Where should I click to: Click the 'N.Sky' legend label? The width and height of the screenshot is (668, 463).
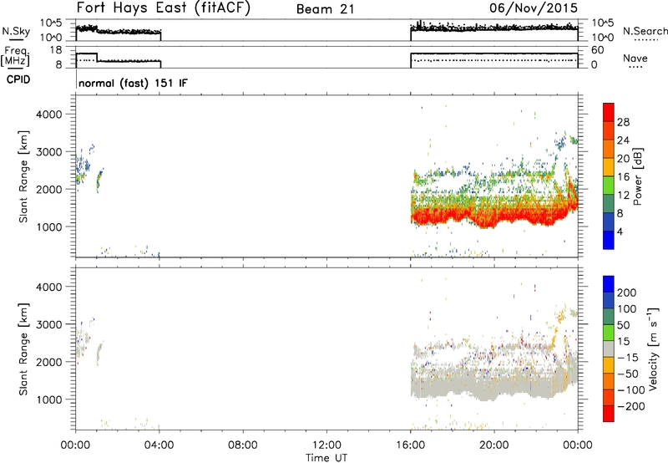point(16,31)
